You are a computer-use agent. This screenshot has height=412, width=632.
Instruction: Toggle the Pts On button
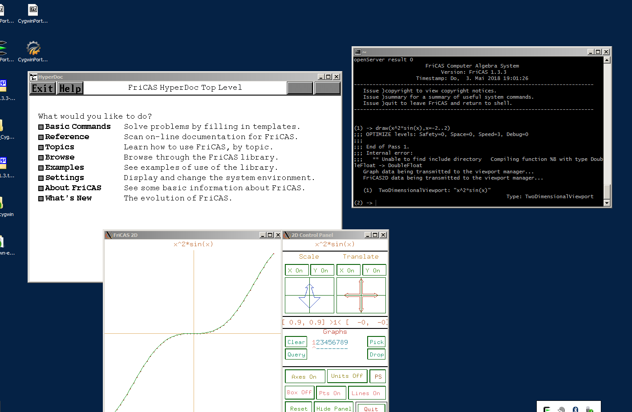(x=331, y=393)
